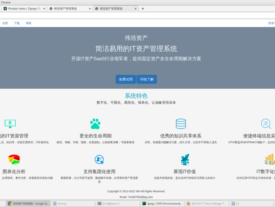Click PyCharm icon for django_ITAM in taskbar

pyautogui.click(x=144, y=204)
